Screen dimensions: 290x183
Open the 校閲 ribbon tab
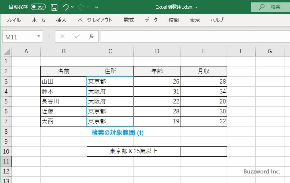[x=174, y=20]
